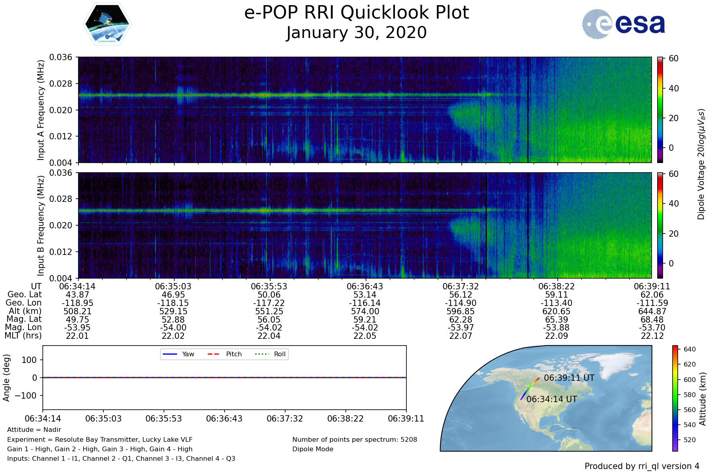The image size is (713, 475).
Task: Click the 06:39:11 UT map label
Action: (569, 378)
